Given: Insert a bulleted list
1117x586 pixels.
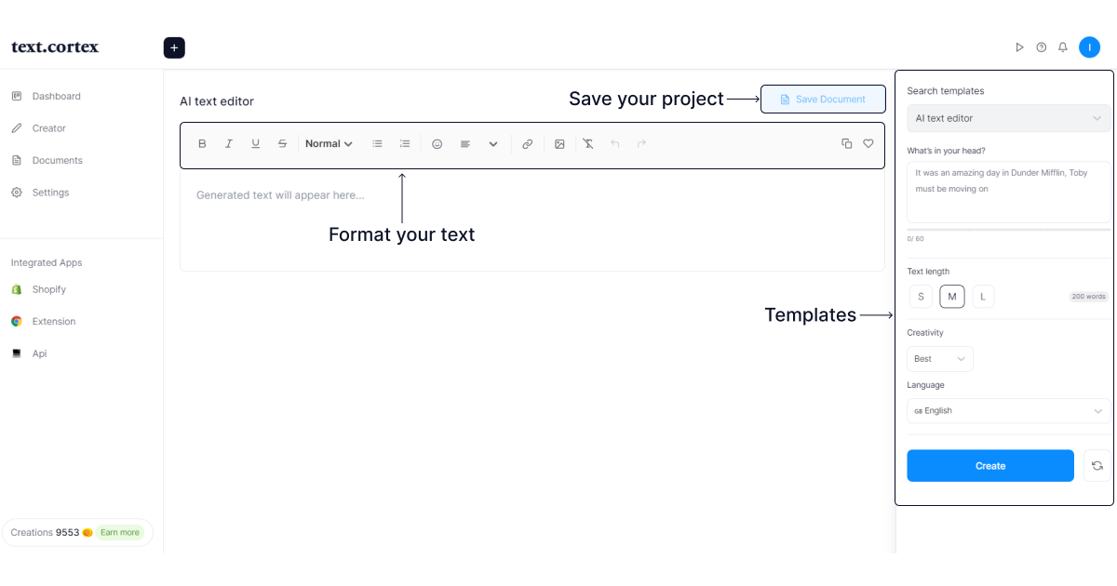Looking at the screenshot, I should [377, 144].
